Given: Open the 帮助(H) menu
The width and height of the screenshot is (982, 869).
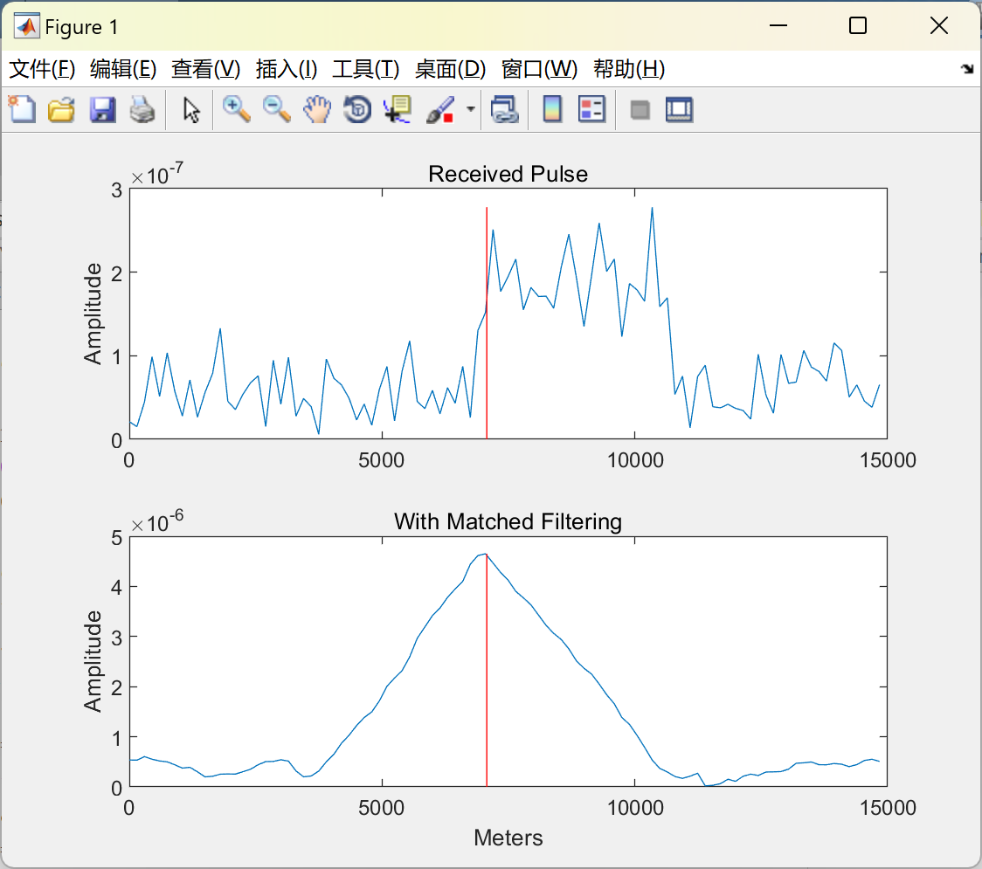Looking at the screenshot, I should pos(629,69).
